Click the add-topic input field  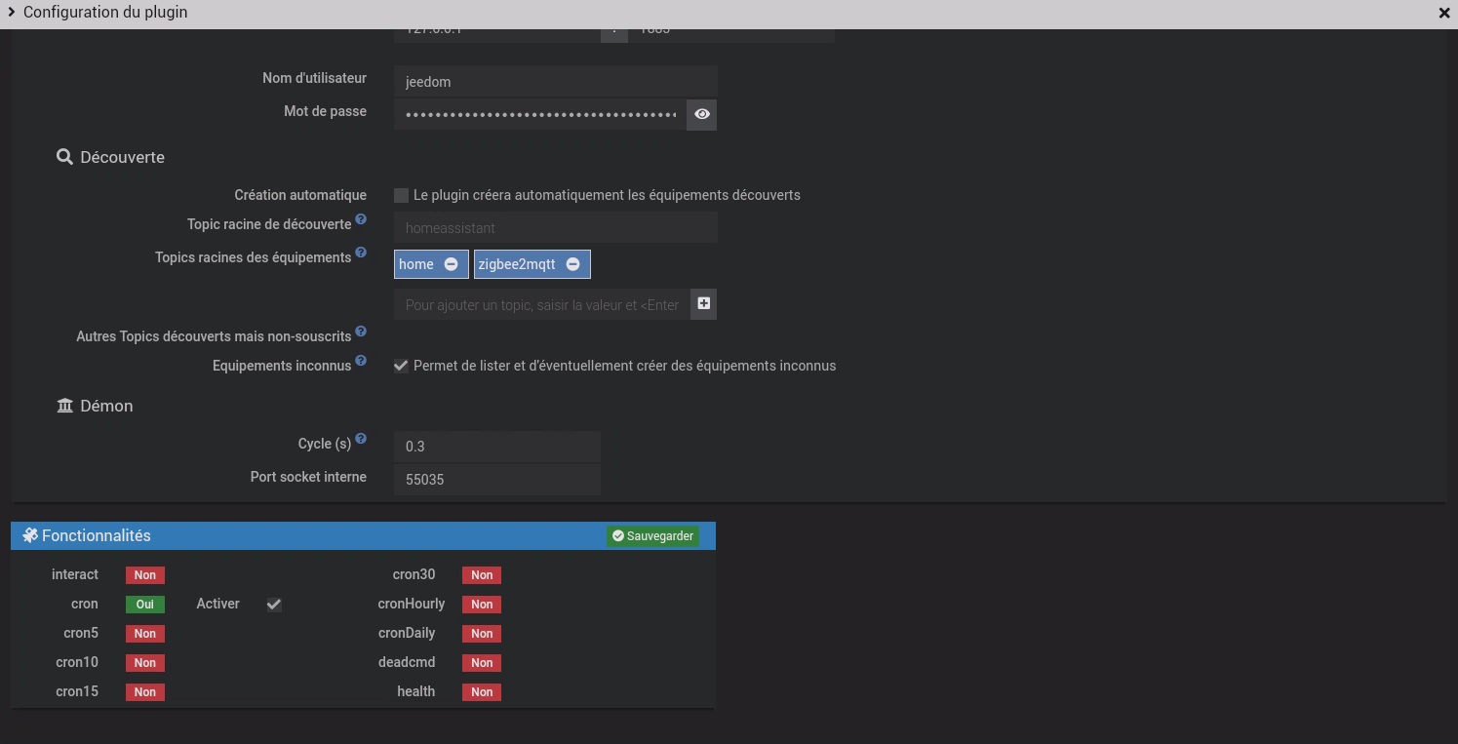(x=542, y=304)
